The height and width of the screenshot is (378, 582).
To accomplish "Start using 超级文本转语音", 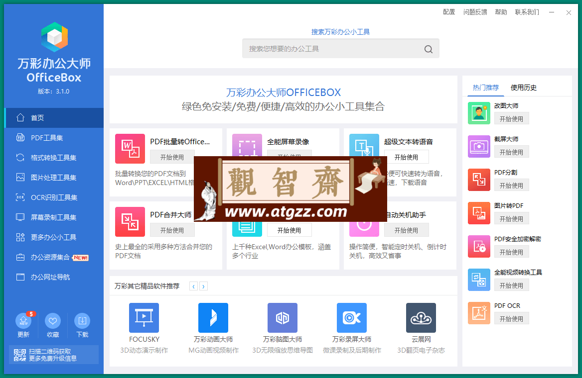I will (x=407, y=157).
